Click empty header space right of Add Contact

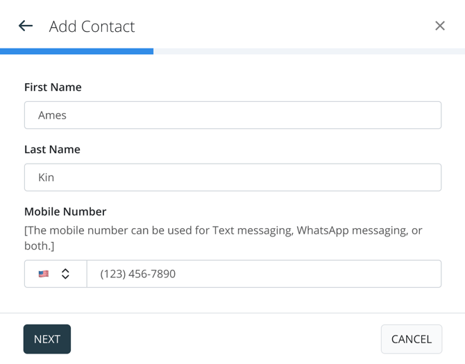coord(278,26)
